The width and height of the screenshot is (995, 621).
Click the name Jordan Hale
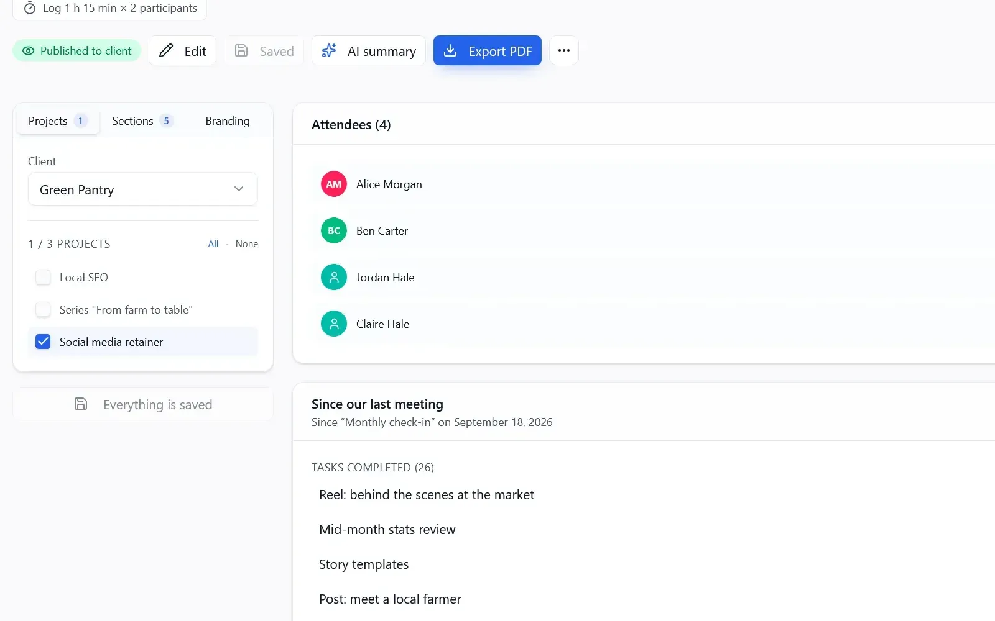pos(386,278)
